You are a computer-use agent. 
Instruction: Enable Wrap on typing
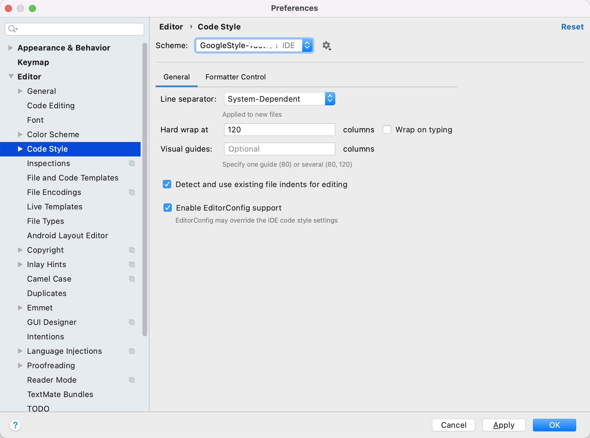click(x=387, y=129)
